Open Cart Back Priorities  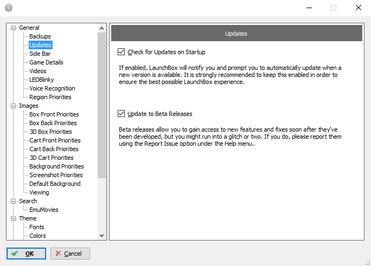(x=54, y=149)
